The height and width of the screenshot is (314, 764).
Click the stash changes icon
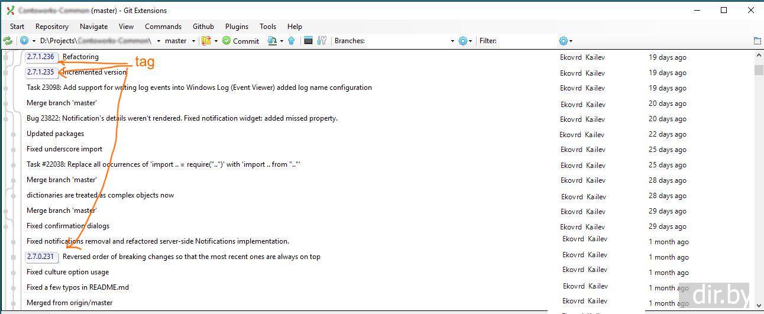(x=206, y=41)
